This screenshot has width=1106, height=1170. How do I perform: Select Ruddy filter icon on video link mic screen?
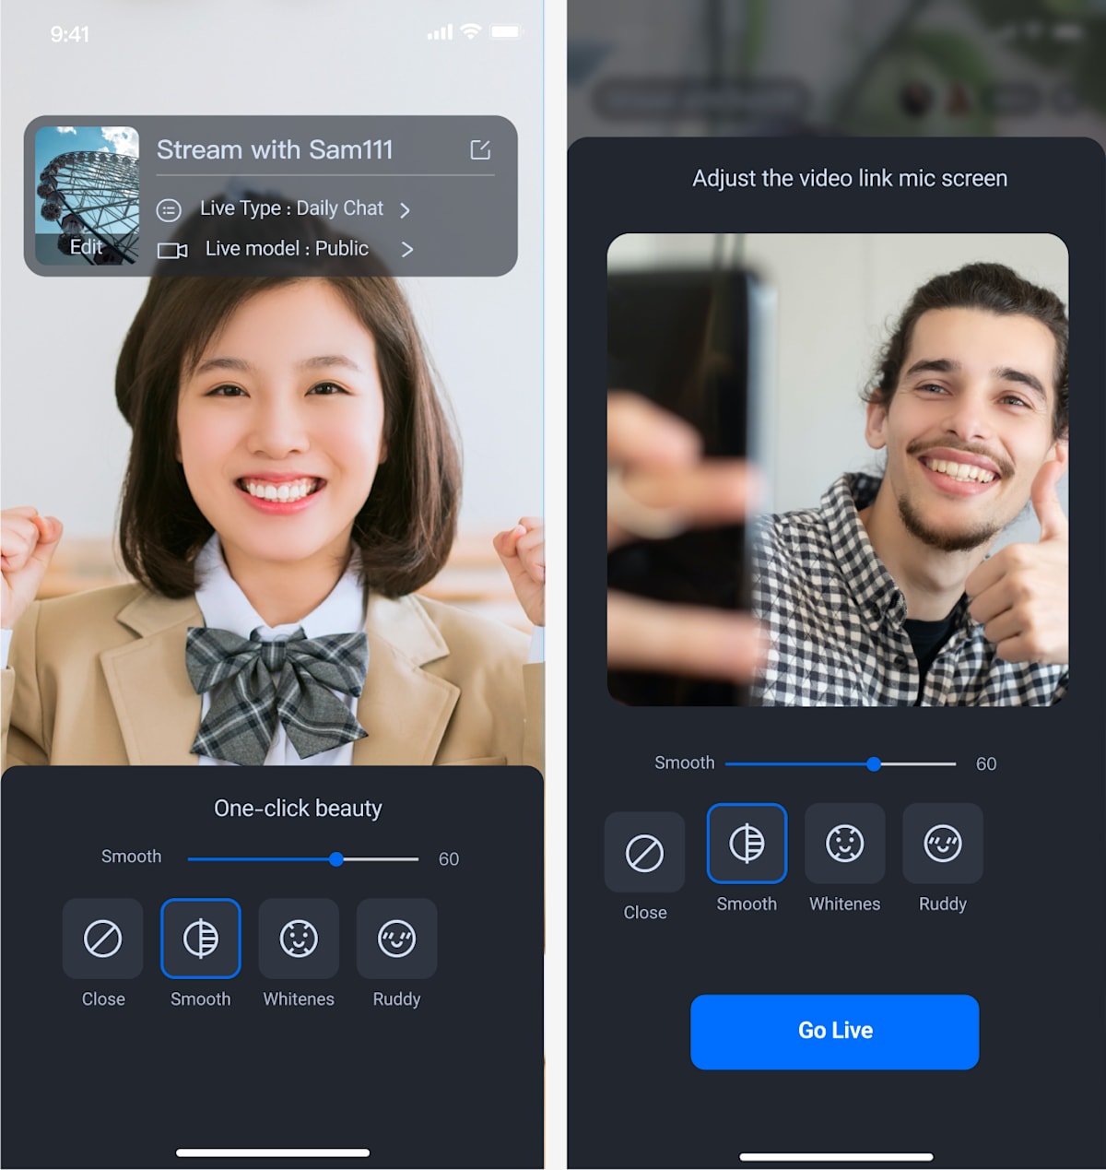click(x=943, y=844)
